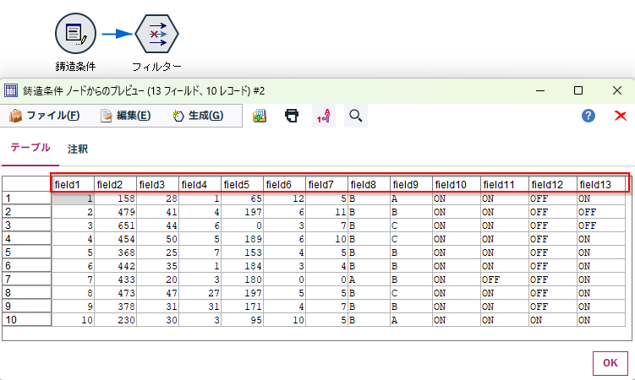The width and height of the screenshot is (635, 380).
Task: Maximize the preview window
Action: pos(578,90)
